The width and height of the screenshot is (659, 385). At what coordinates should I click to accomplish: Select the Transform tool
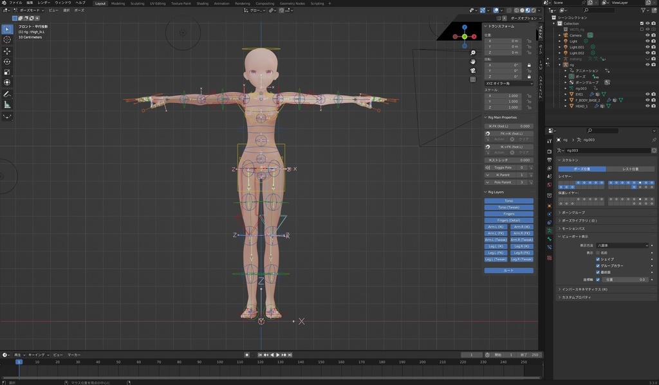(x=7, y=82)
